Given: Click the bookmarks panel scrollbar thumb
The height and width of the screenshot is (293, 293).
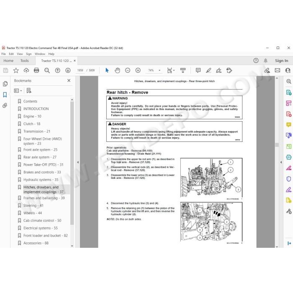Looking at the screenshot, I should pyautogui.click(x=72, y=163).
